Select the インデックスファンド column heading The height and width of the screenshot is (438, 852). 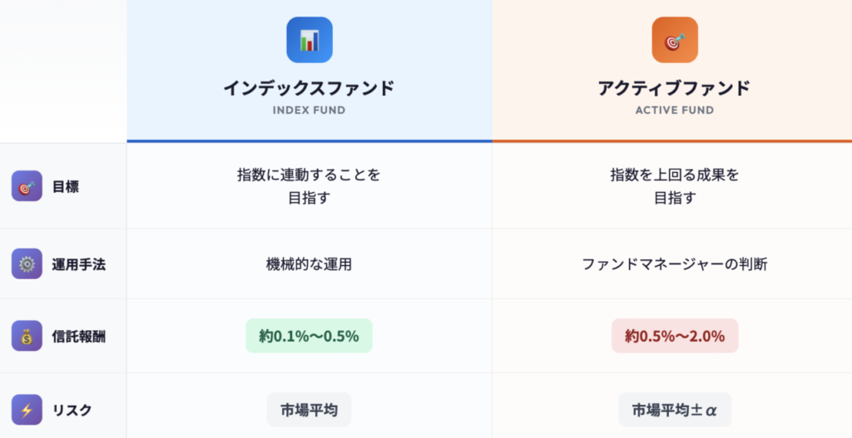pyautogui.click(x=309, y=88)
